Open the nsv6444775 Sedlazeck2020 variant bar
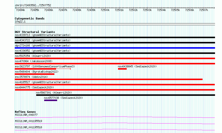This screenshot has height=133, width=222. (x=115, y=90)
